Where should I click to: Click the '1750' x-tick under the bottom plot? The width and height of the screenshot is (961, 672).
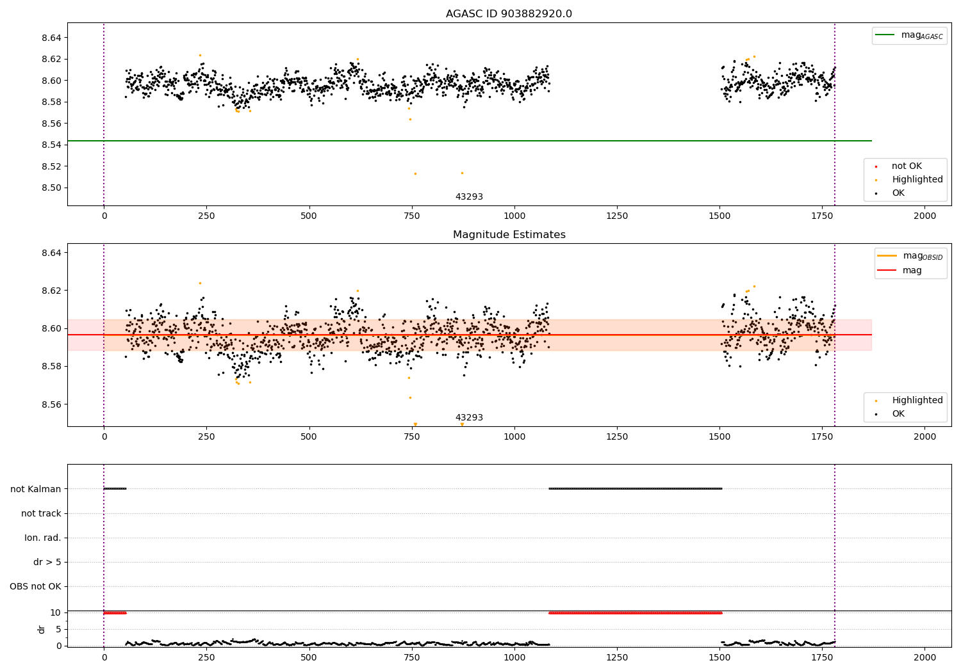tap(822, 657)
